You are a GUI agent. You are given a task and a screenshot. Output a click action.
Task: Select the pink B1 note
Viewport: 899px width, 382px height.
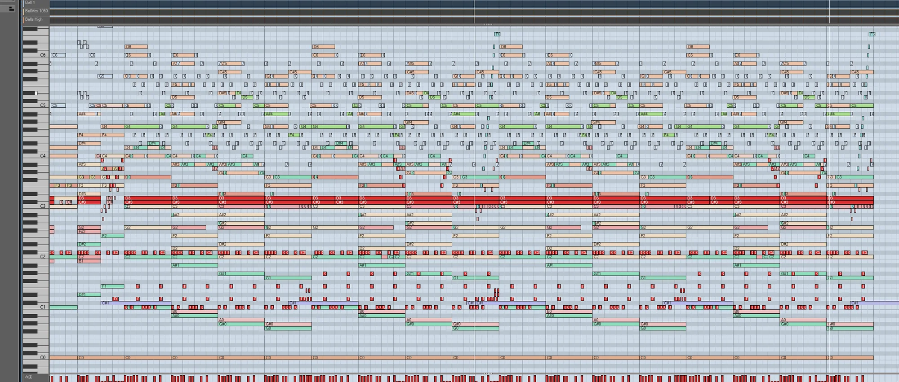pos(89,261)
